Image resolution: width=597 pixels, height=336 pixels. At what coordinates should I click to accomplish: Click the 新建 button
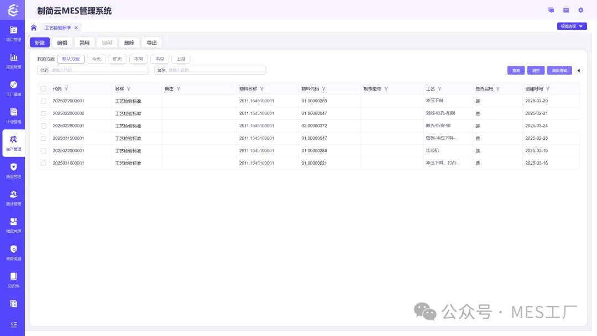(x=40, y=43)
